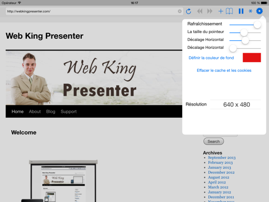Click the Web King Presenter site title
Image resolution: width=269 pixels, height=202 pixels.
pyautogui.click(x=44, y=36)
